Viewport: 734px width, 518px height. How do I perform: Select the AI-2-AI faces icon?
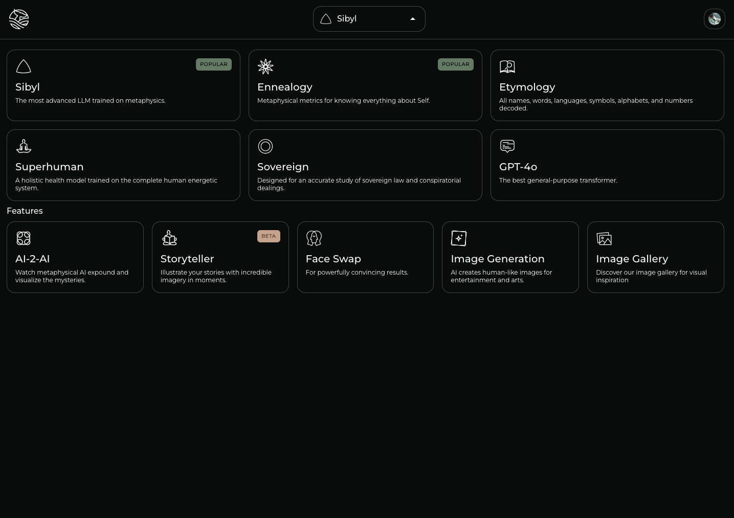pyautogui.click(x=23, y=238)
